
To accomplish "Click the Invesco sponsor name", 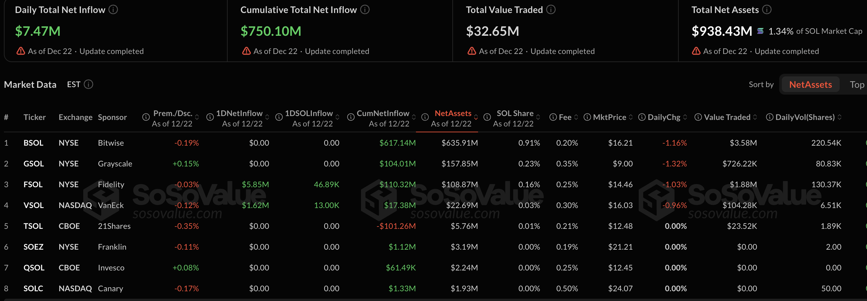I will coord(111,268).
